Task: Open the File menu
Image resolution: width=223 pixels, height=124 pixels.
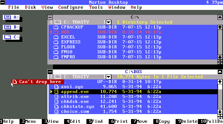Action: pos(14,7)
